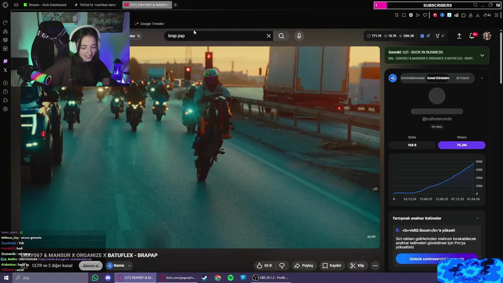Screen dimensions: 503x283
Task: Open the history clock icon in sidebar
Action: tap(5, 92)
